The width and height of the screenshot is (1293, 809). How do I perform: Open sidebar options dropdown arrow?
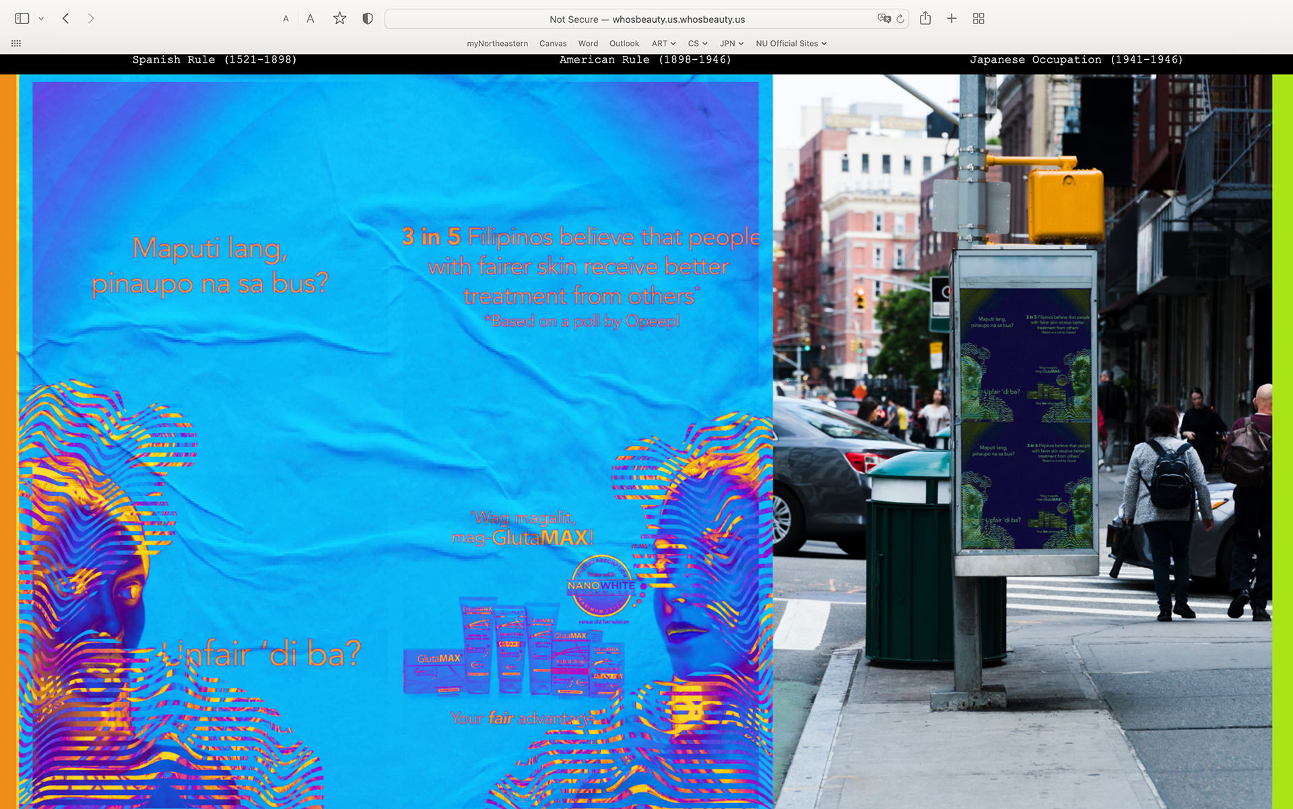pos(41,19)
